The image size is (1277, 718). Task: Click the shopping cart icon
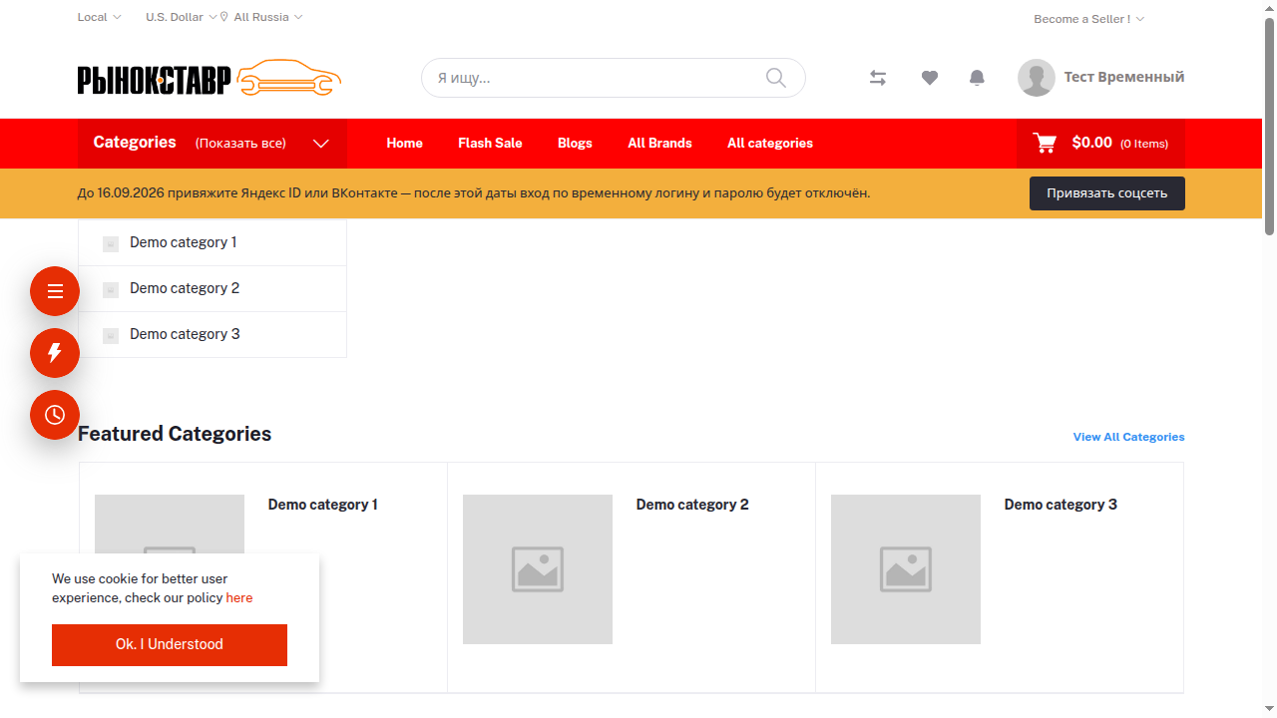click(x=1045, y=143)
